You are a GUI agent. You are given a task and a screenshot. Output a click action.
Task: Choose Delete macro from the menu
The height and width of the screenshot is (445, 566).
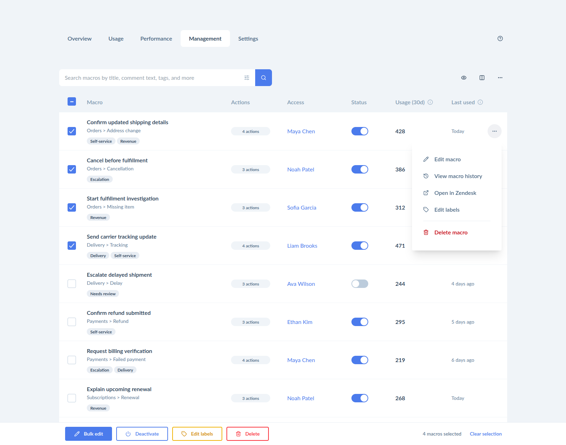457,232
